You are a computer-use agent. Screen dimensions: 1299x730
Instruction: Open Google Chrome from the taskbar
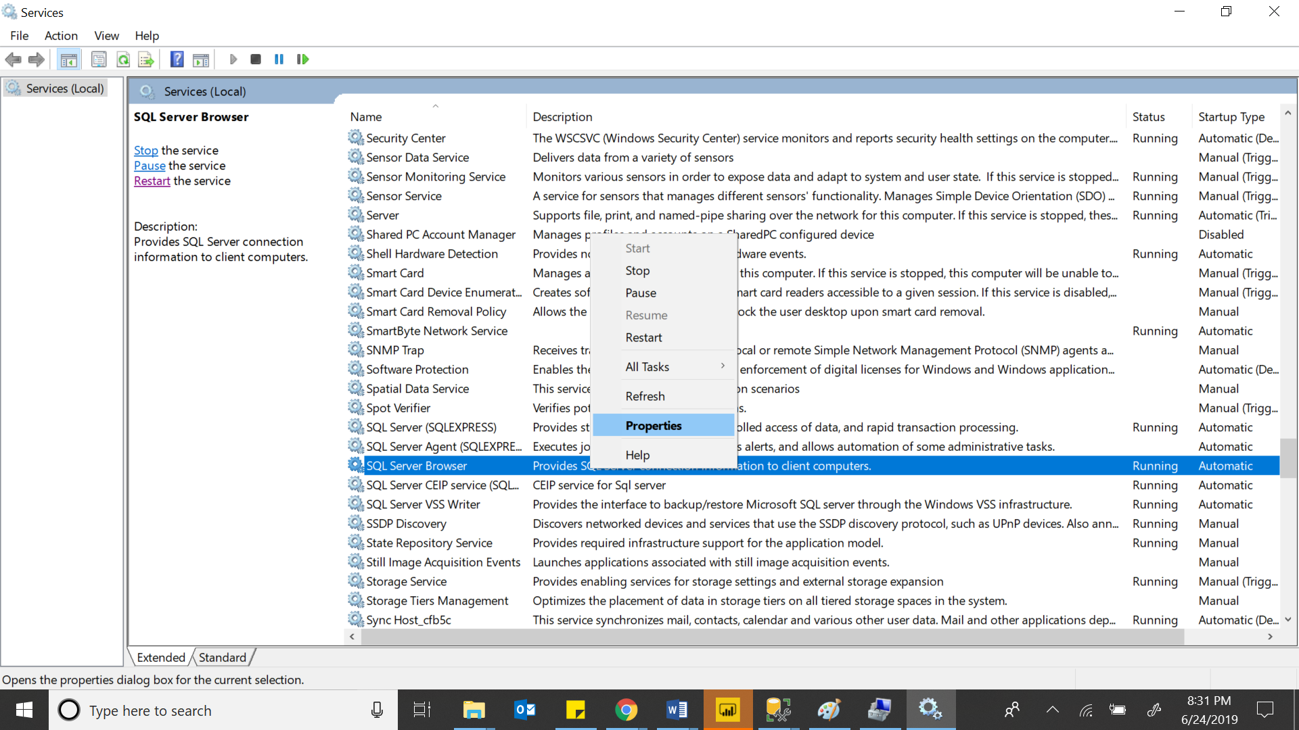[626, 710]
